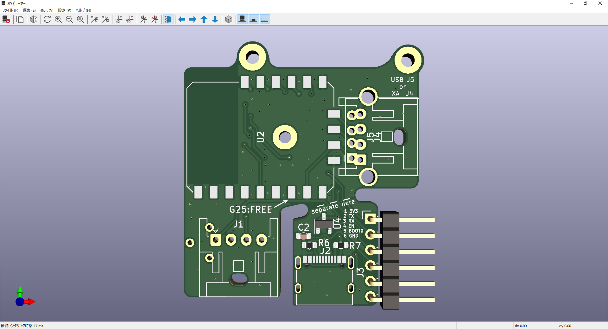This screenshot has height=329, width=608.
Task: Pan the view left with the left arrow
Action: click(x=182, y=19)
